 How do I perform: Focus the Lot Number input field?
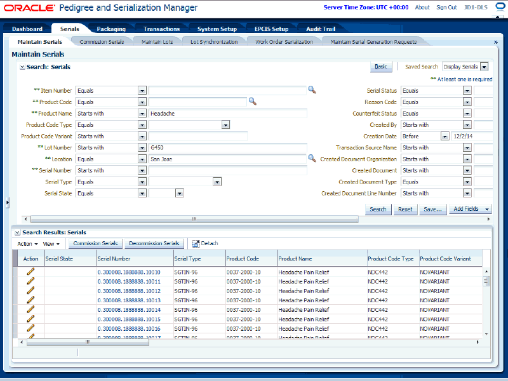pos(228,148)
